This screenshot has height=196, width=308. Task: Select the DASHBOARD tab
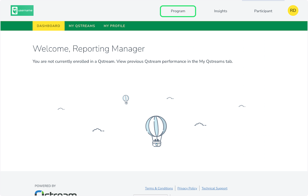coord(48,26)
